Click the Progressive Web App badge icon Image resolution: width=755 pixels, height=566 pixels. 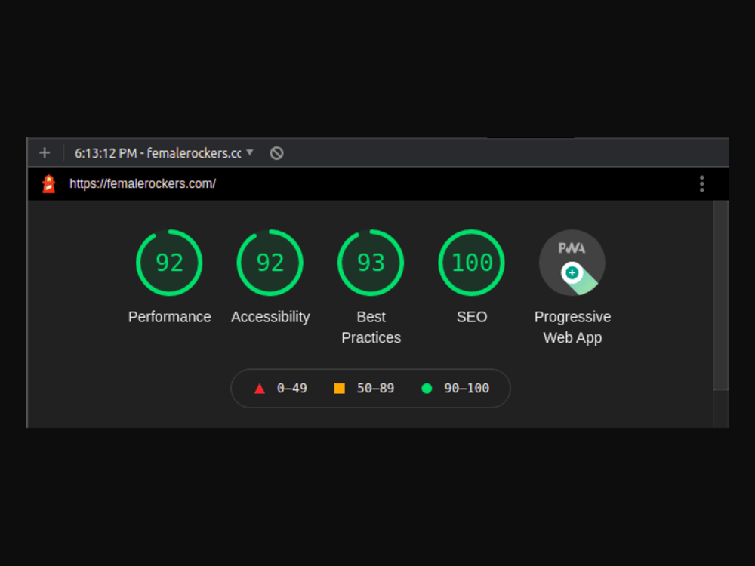pos(572,262)
